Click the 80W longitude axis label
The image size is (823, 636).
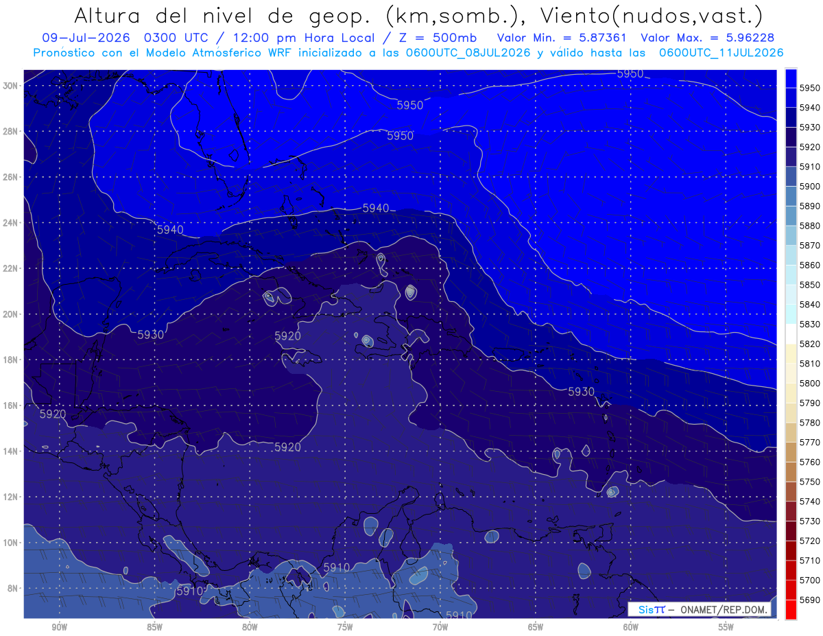250,627
